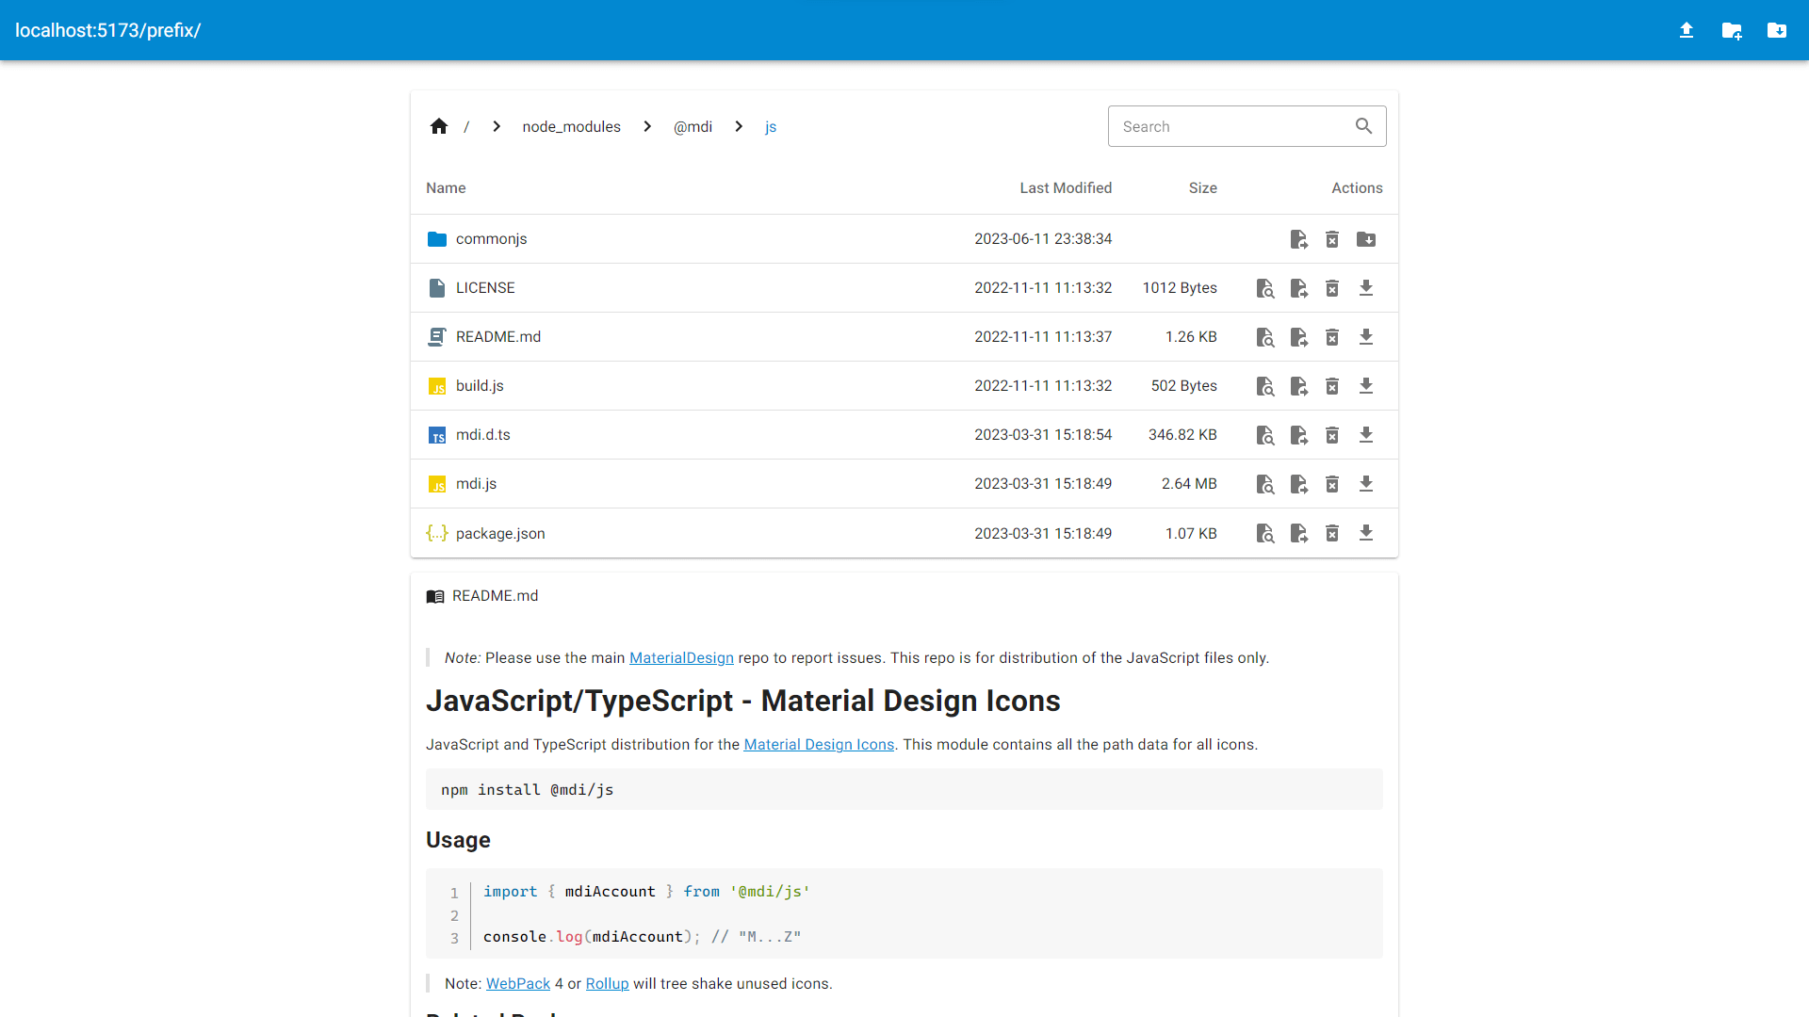
Task: Open the WebPack link
Action: [517, 983]
